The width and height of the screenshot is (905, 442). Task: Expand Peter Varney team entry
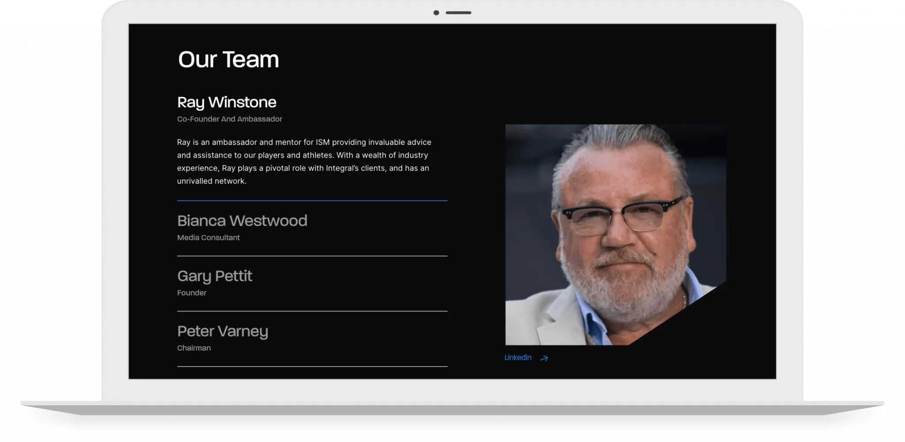223,332
